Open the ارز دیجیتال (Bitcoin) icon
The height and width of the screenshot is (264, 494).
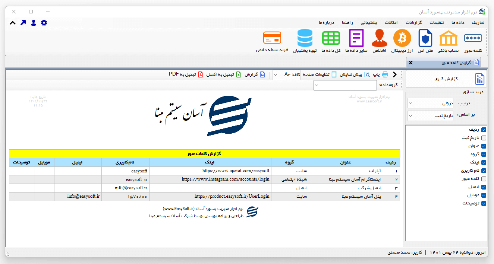coord(402,38)
